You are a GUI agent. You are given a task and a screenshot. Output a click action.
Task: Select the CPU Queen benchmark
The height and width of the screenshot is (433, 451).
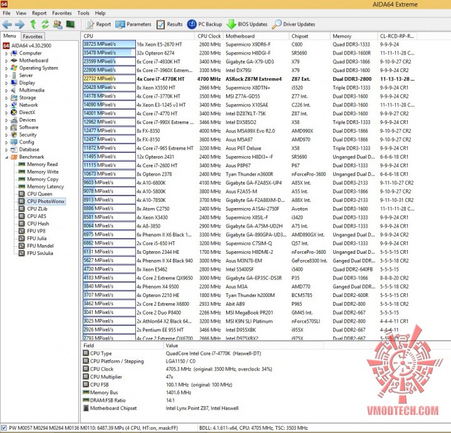click(39, 194)
